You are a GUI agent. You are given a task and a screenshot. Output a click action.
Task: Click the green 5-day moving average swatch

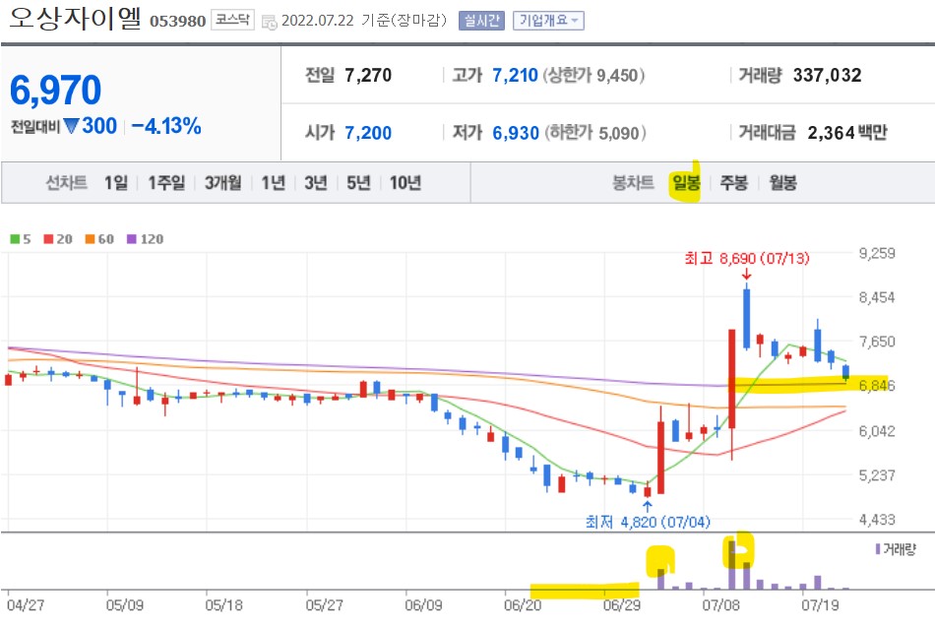pyautogui.click(x=15, y=239)
